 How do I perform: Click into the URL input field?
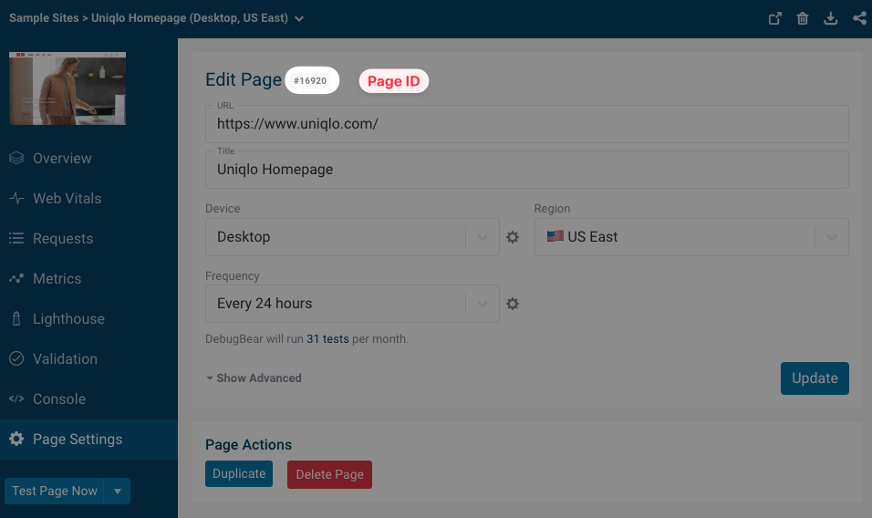pos(526,124)
